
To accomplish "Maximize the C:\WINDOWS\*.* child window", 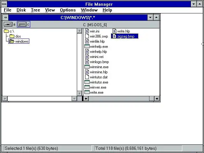I will 157,17.
